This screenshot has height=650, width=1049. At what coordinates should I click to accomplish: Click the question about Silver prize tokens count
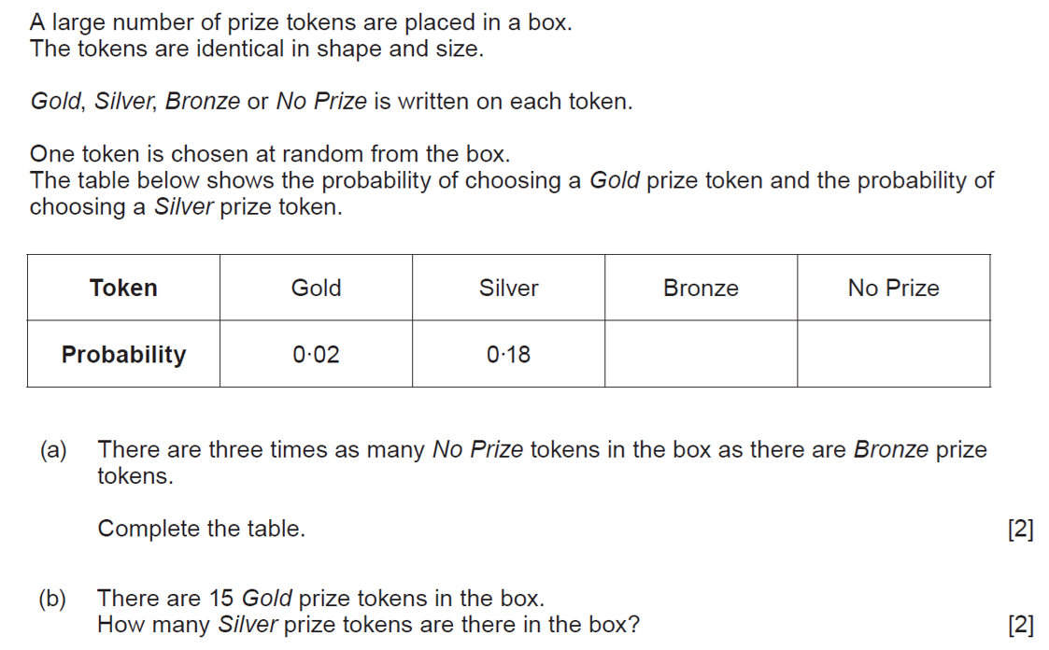coord(369,625)
